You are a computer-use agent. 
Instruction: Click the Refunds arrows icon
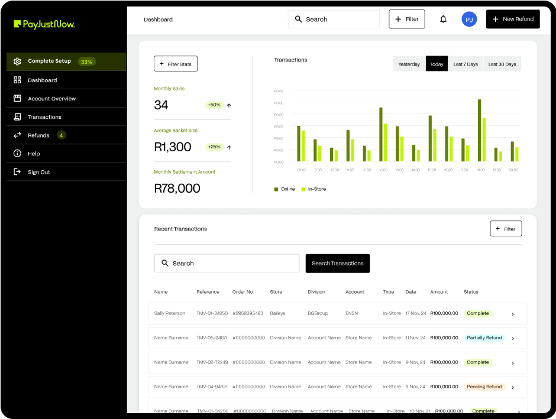click(x=17, y=135)
